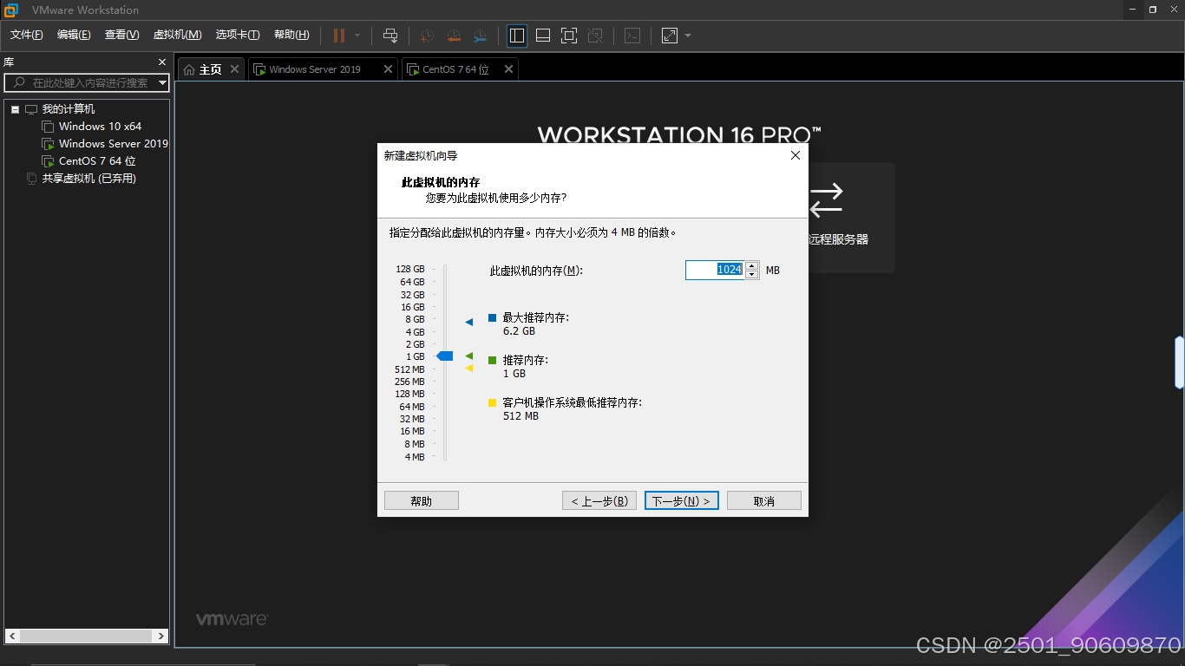
Task: Click the 帮助 button in the wizard
Action: point(421,500)
